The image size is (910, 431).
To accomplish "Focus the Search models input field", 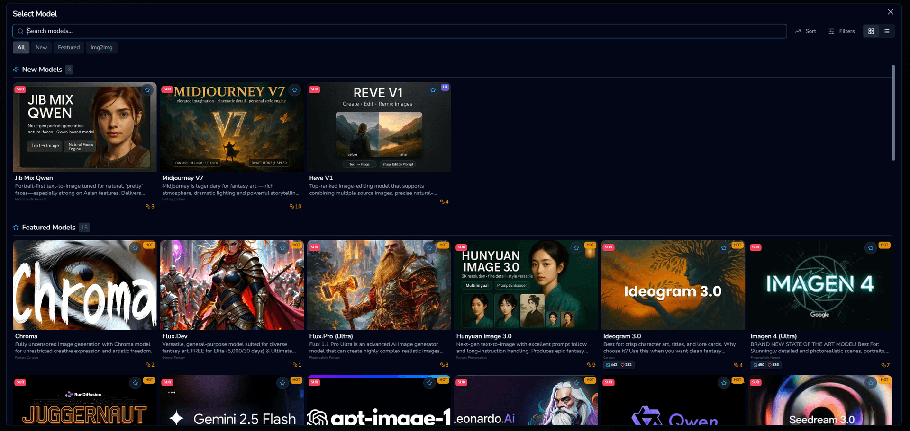I will pos(403,31).
